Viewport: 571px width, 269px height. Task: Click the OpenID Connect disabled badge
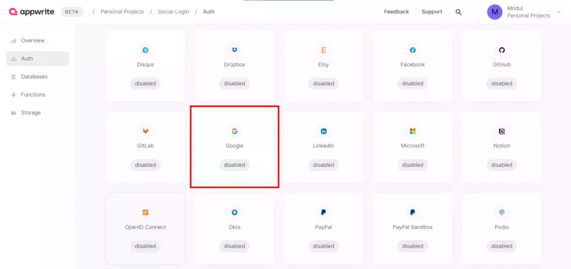pos(146,246)
